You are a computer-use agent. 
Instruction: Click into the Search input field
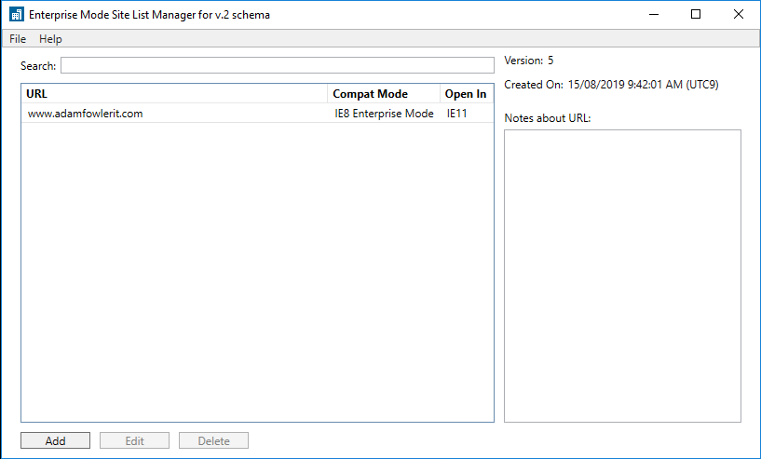coord(278,65)
